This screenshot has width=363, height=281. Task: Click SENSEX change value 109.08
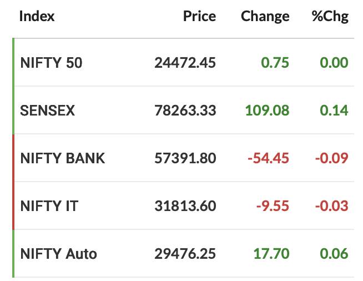(267, 111)
